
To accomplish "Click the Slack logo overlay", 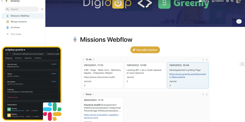I will tap(52, 111).
